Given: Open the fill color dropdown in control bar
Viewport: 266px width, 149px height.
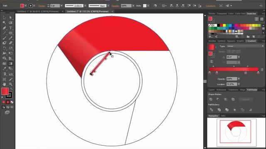Looking at the screenshot, I should (x=26, y=6).
